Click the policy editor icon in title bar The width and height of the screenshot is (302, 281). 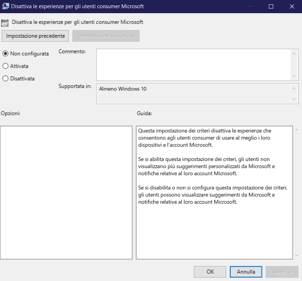tap(5, 6)
